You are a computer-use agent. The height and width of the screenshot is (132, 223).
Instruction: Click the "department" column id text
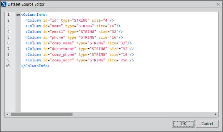[63, 49]
